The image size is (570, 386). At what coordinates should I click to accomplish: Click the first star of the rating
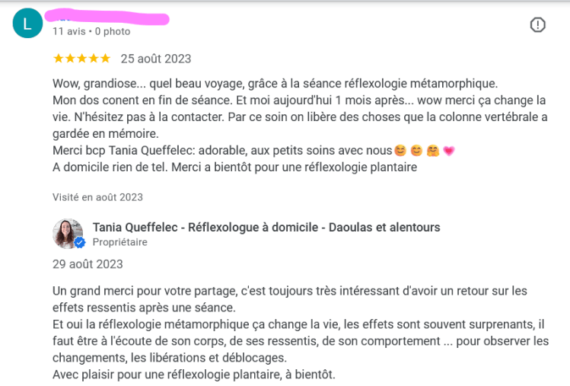click(58, 59)
